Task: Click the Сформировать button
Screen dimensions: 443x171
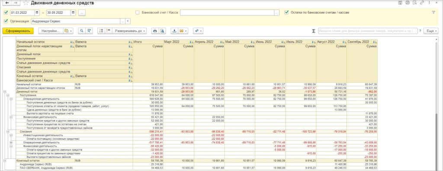Action: (18, 31)
